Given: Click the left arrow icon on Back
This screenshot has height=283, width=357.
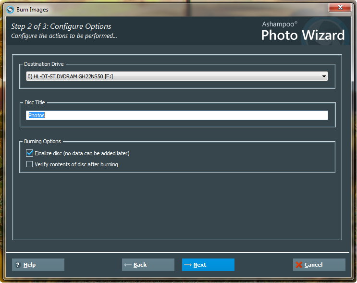Looking at the screenshot, I should coord(128,265).
